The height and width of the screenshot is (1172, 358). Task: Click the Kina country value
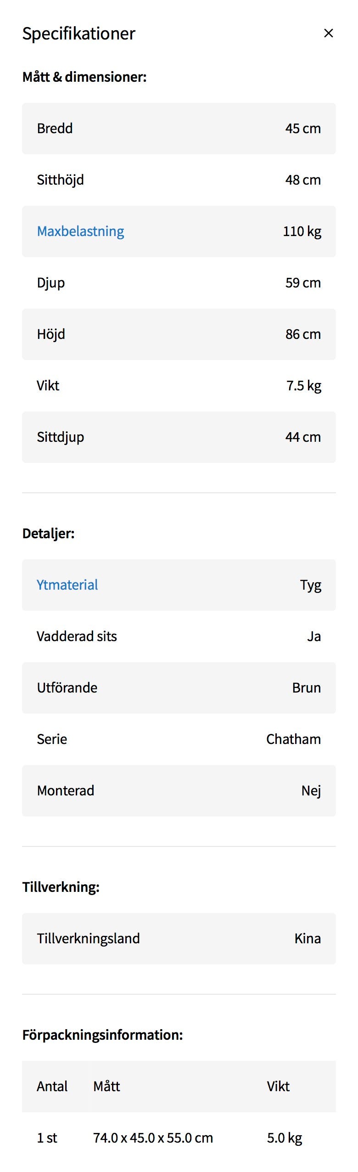[308, 938]
